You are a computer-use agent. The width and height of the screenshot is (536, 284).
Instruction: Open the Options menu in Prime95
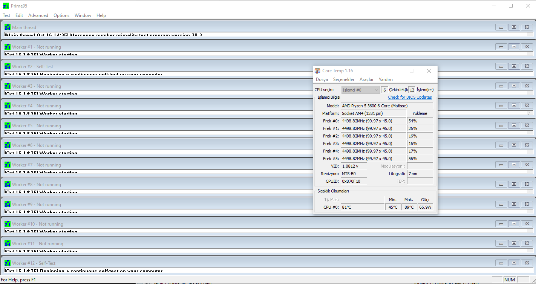(61, 15)
